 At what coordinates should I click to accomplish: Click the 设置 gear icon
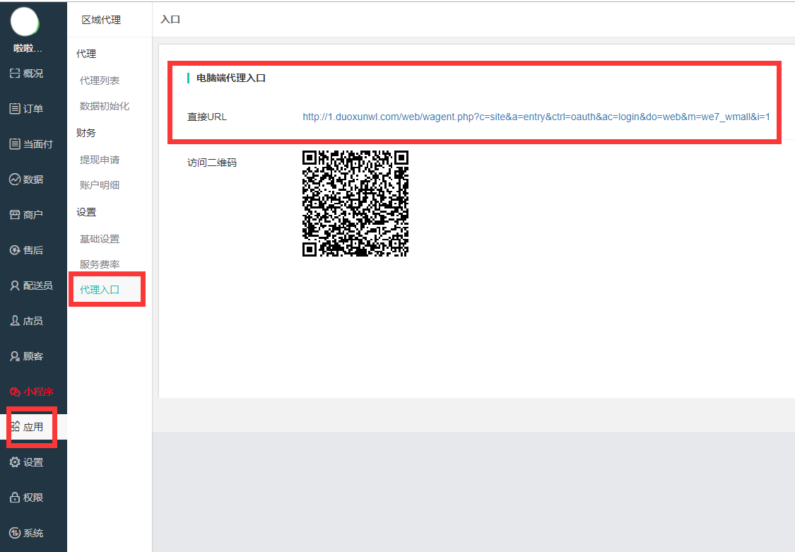pos(15,462)
